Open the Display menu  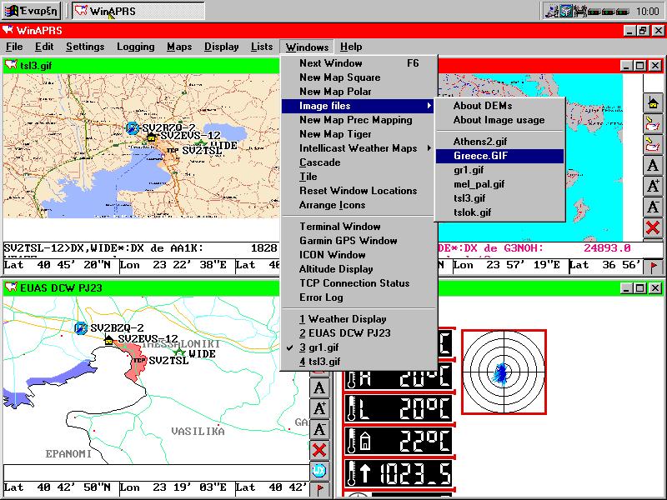click(221, 47)
